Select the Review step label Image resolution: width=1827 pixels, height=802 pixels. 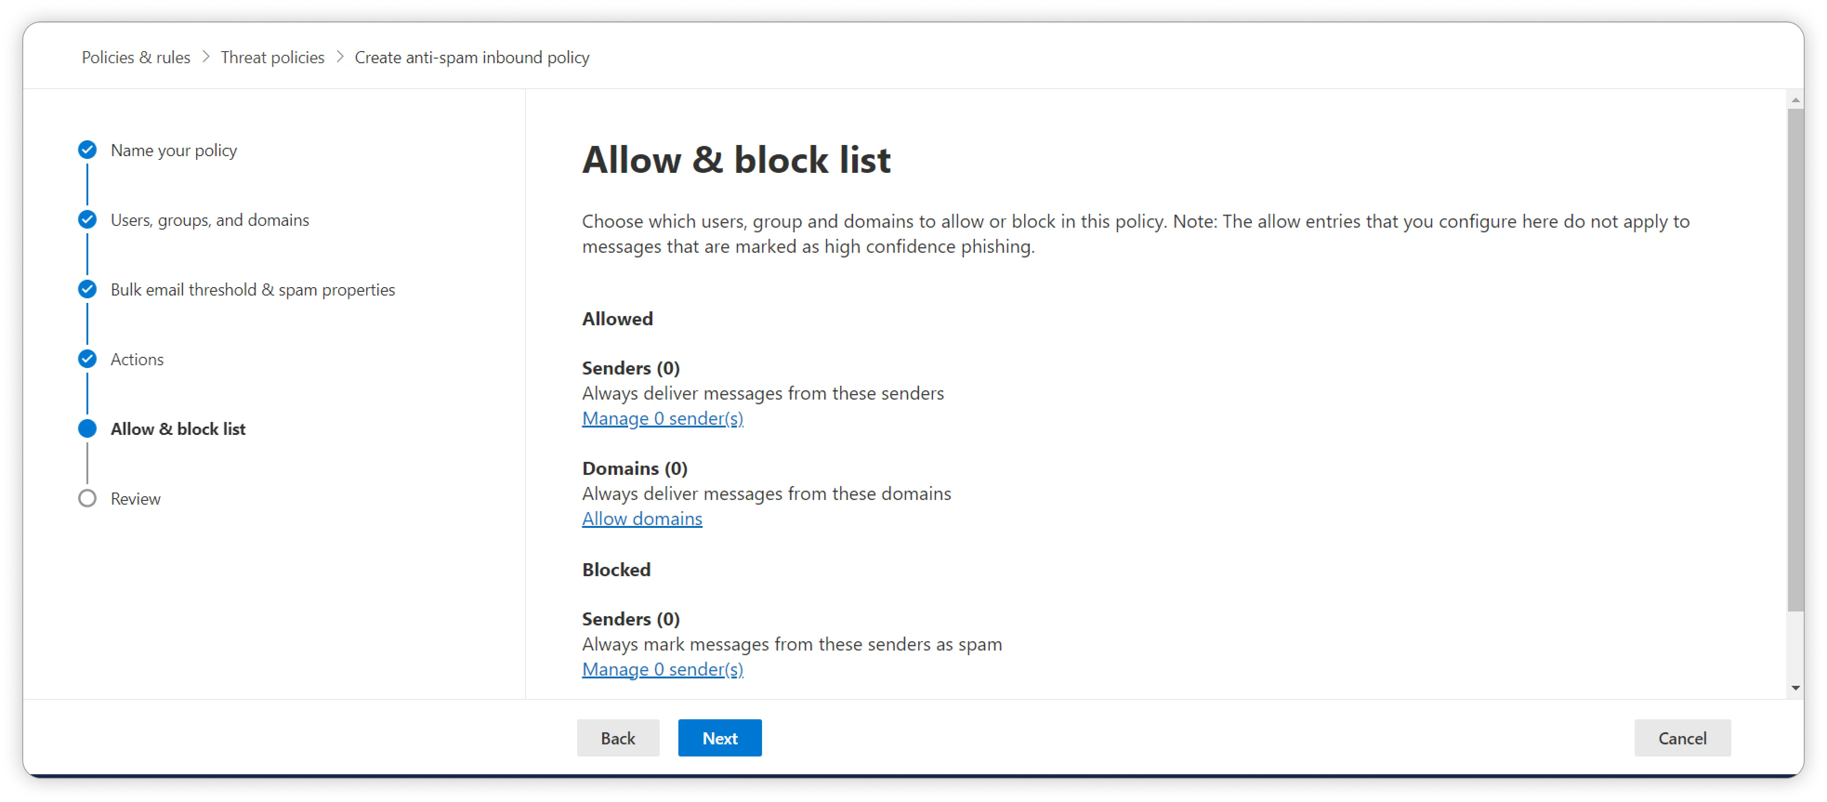click(x=136, y=499)
